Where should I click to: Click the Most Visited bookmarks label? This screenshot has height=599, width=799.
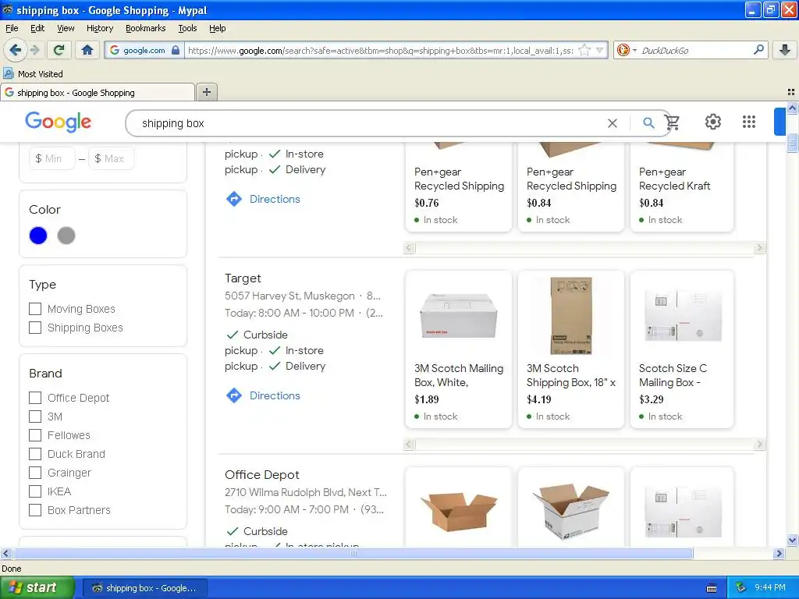point(41,74)
